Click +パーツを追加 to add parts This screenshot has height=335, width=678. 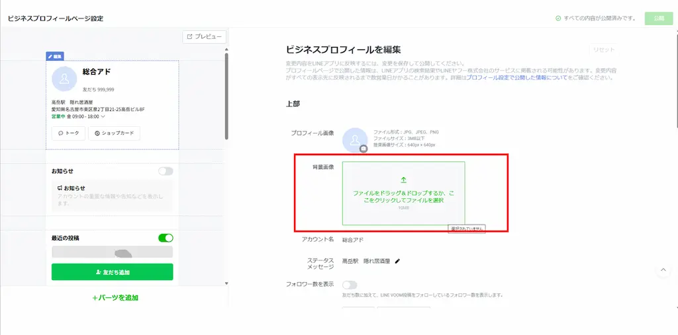(x=115, y=298)
